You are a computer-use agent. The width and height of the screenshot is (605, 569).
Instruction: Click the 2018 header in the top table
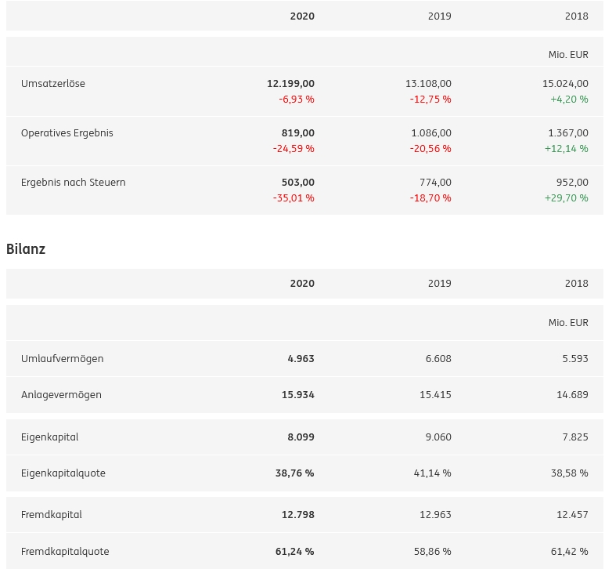(x=576, y=16)
